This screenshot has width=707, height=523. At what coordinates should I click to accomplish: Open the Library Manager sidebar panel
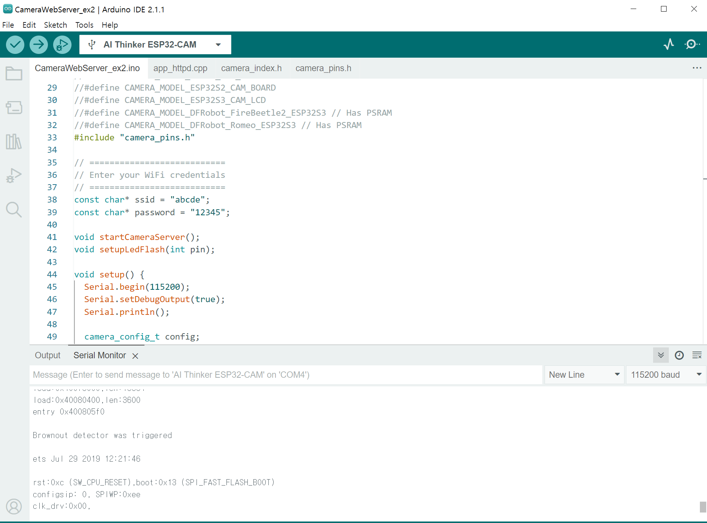(x=14, y=142)
